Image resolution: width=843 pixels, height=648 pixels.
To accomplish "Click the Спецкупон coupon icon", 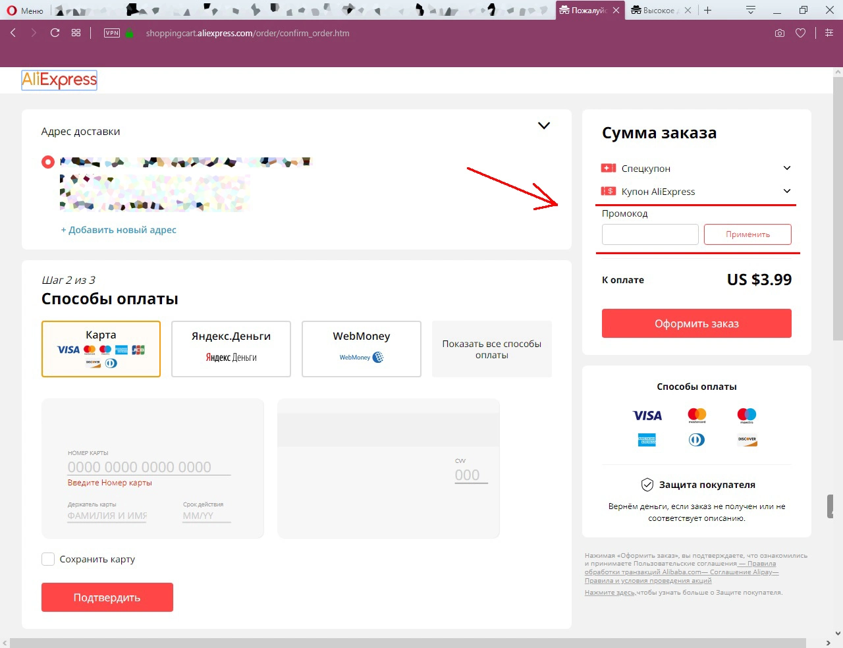I will (x=609, y=168).
